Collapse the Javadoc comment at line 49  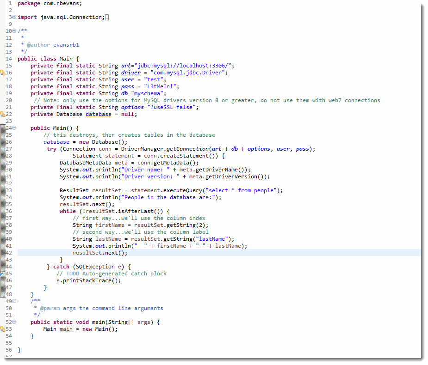(14, 301)
